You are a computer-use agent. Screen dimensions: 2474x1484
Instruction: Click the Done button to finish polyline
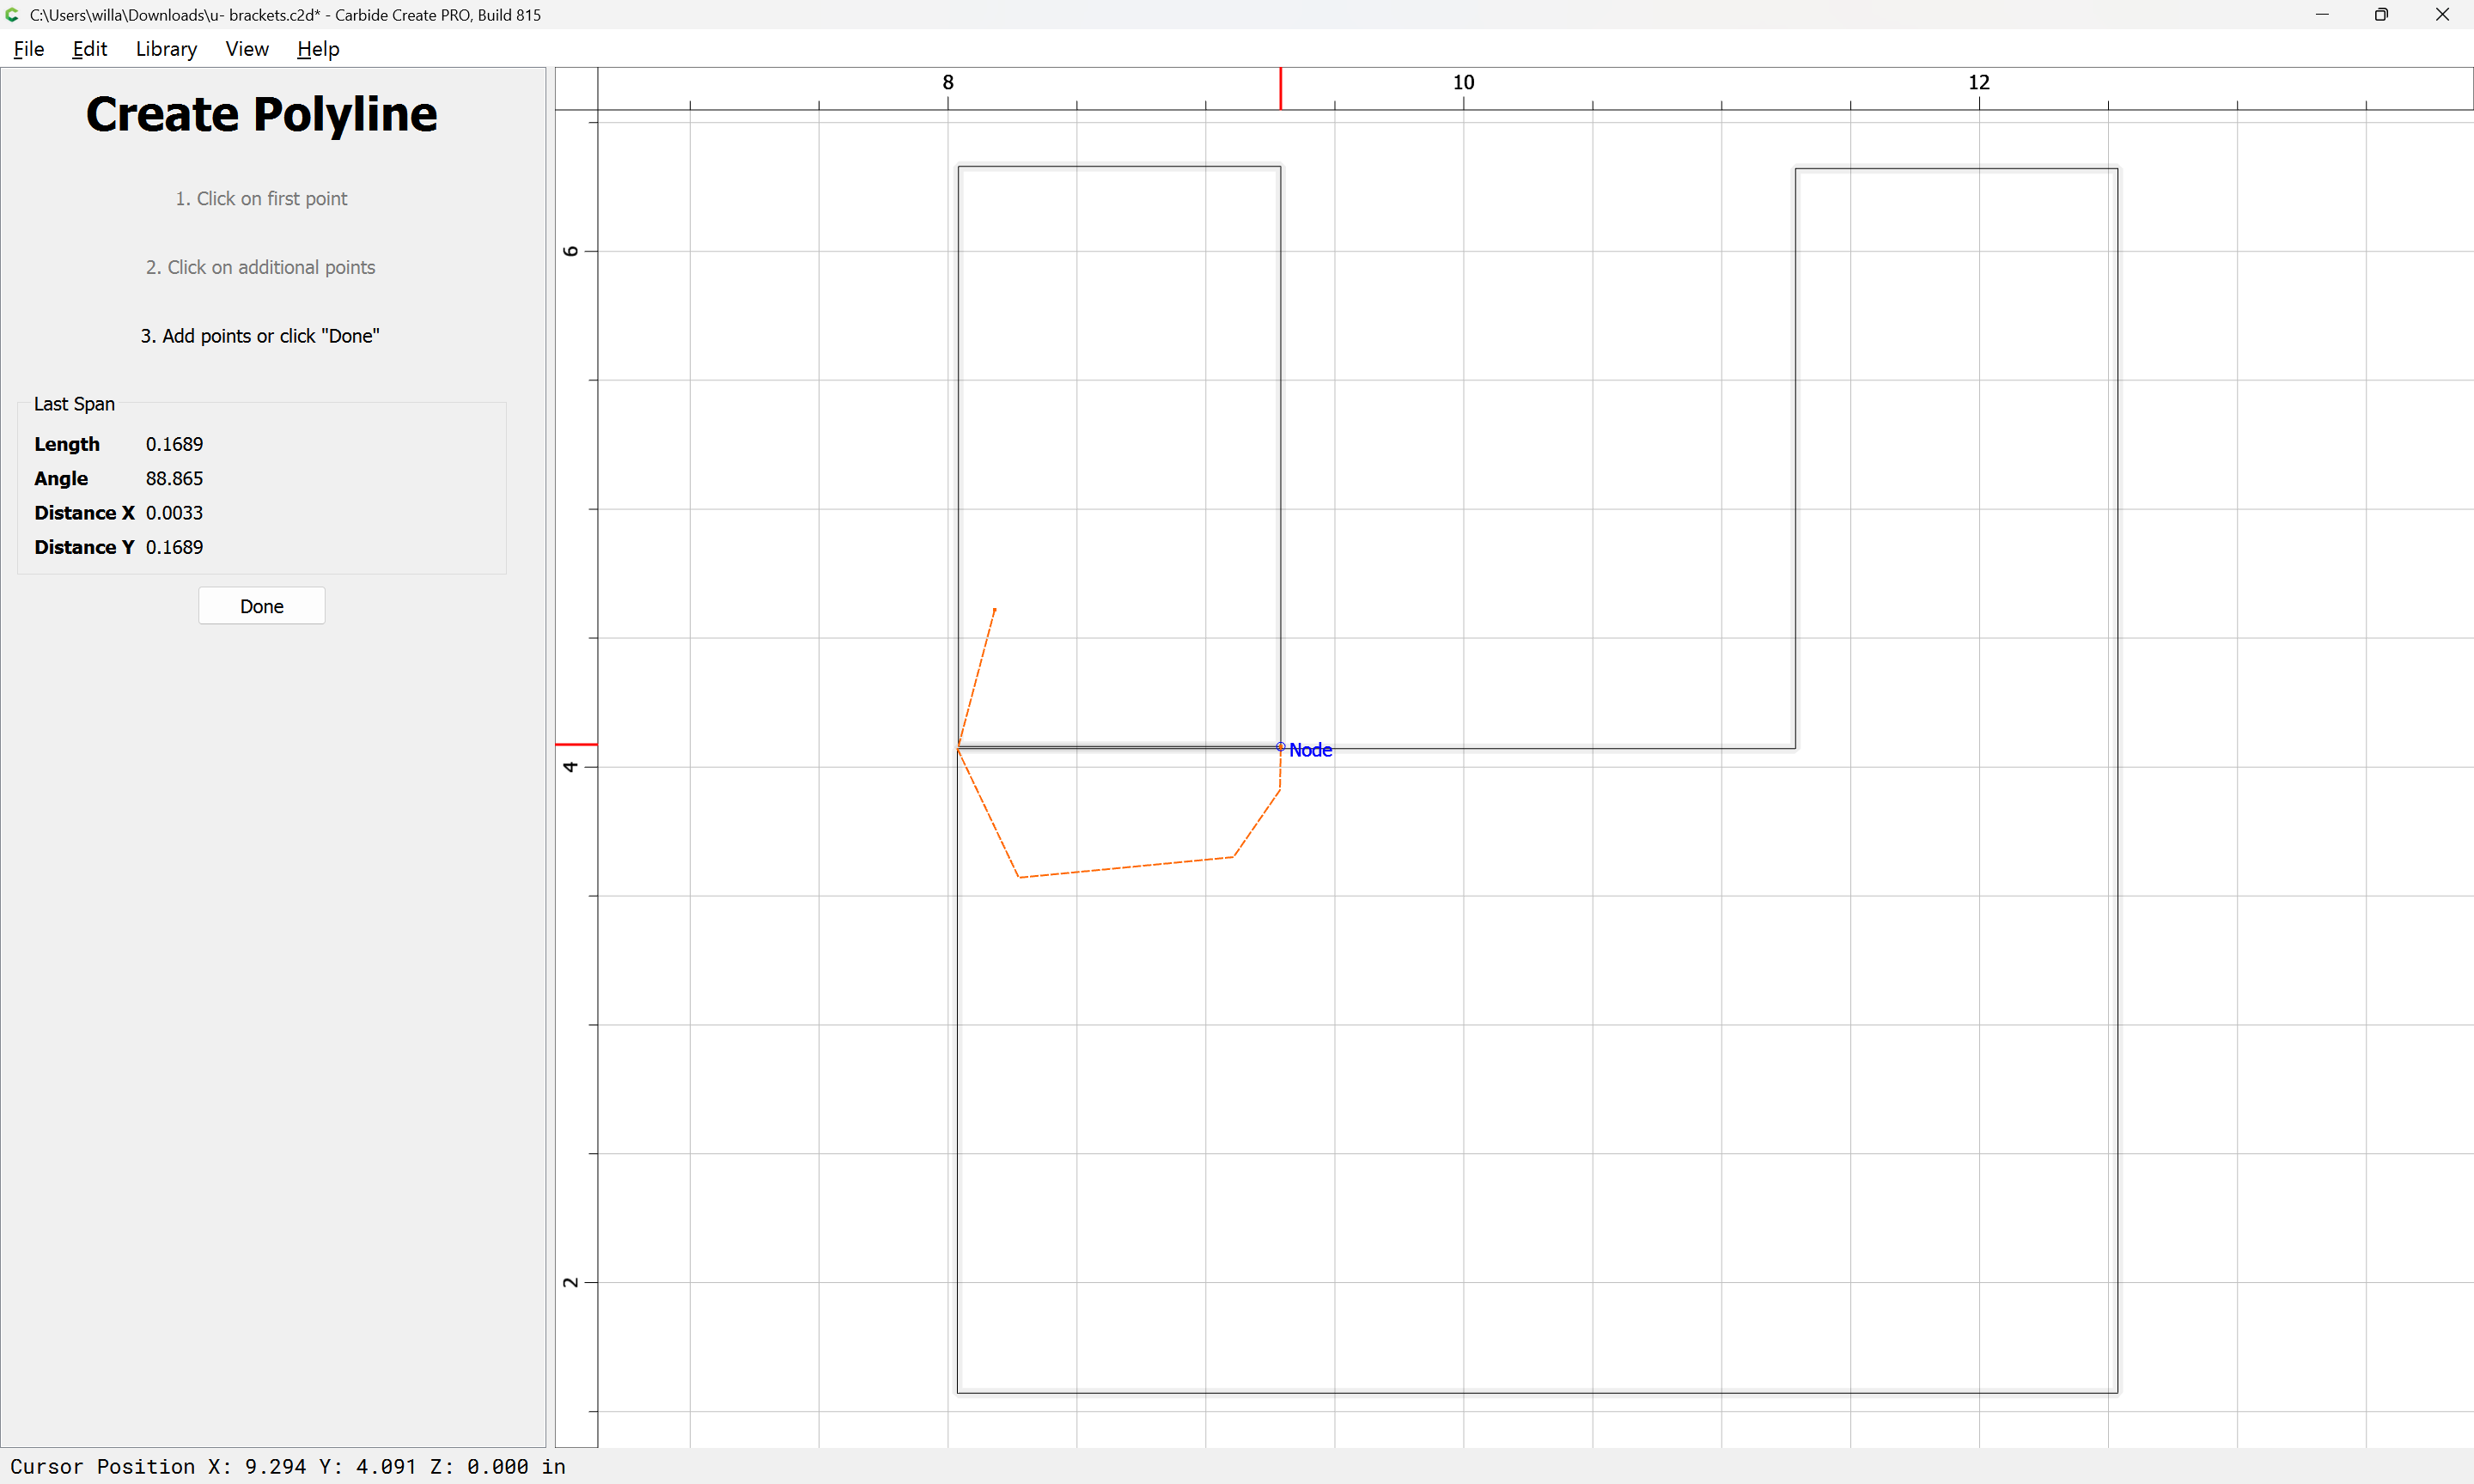coord(262,606)
